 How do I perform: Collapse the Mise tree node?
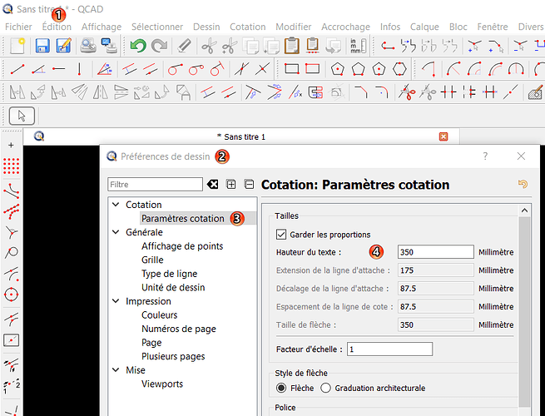[x=116, y=370]
